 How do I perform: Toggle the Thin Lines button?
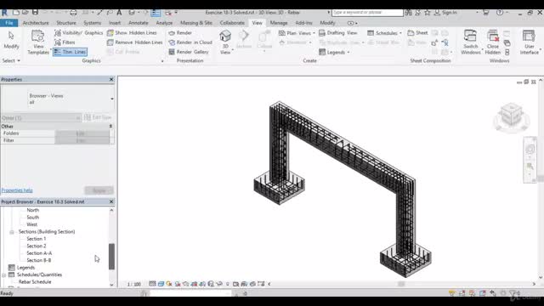point(70,52)
